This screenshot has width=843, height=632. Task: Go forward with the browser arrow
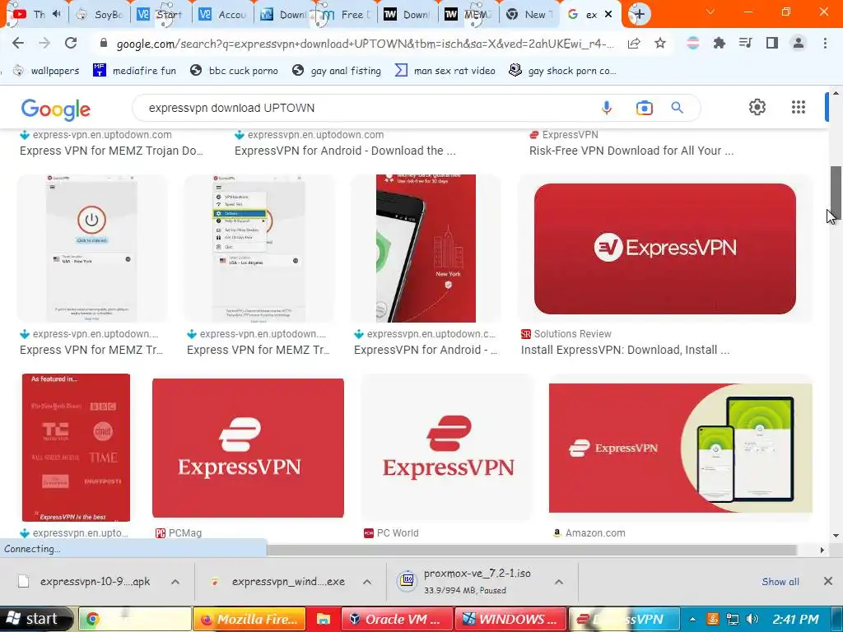pos(44,43)
